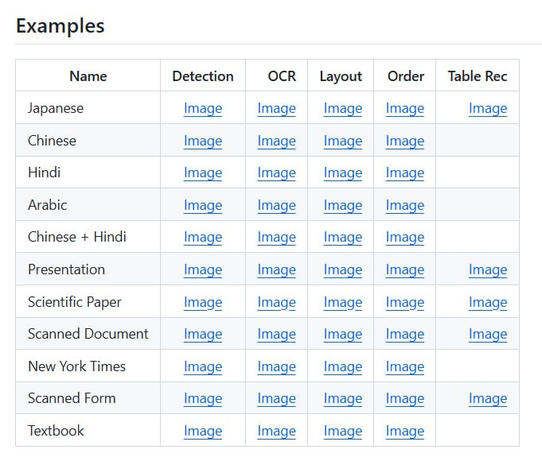Image resolution: width=542 pixels, height=461 pixels.
Task: Click the Textbook Order image link
Action: [x=404, y=431]
